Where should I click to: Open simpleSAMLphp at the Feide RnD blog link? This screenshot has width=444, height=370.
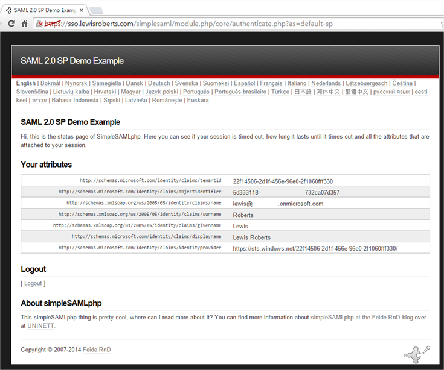[x=362, y=318]
